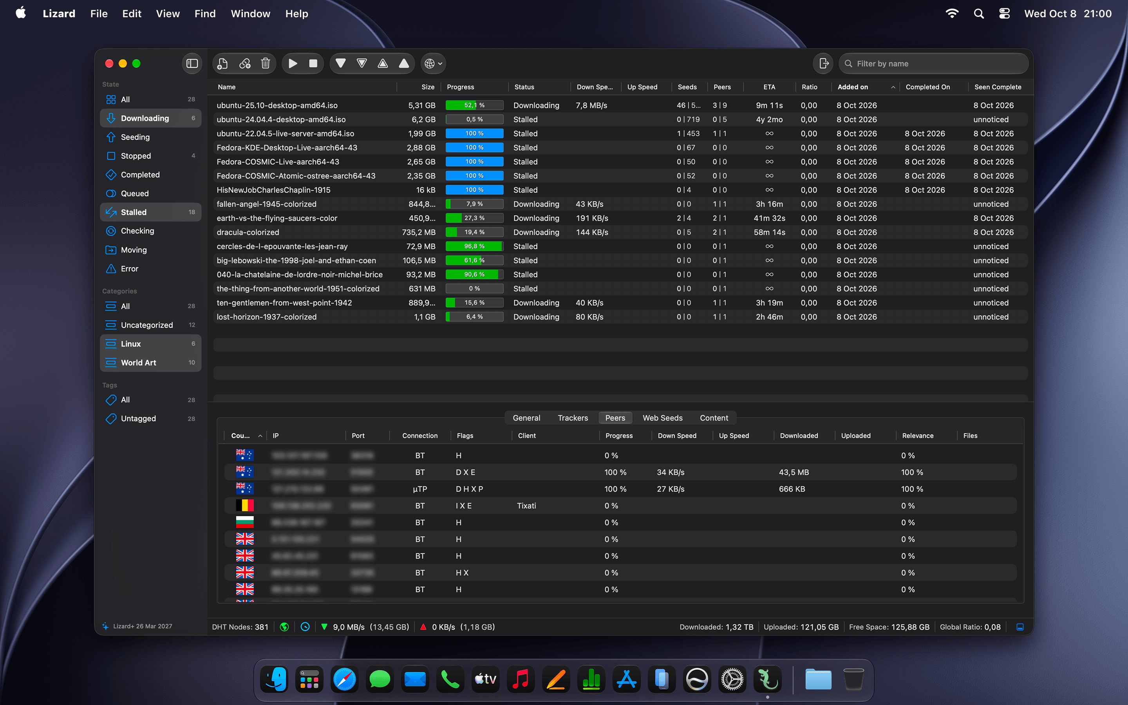Toggle the bottom panel icon in status bar
The width and height of the screenshot is (1128, 705).
(1020, 627)
